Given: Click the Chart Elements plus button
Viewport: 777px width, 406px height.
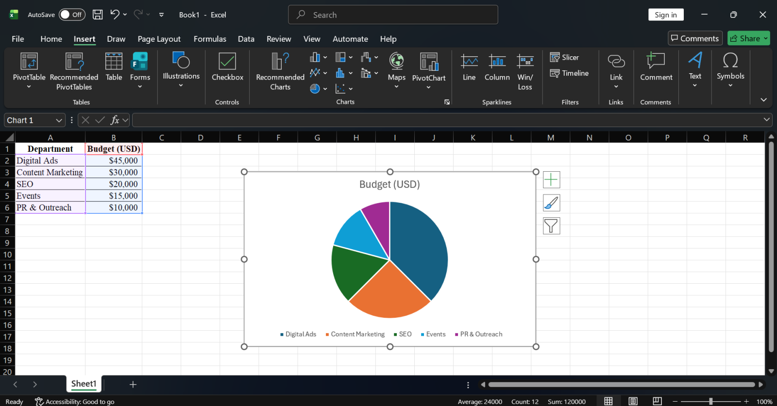Looking at the screenshot, I should (x=551, y=179).
